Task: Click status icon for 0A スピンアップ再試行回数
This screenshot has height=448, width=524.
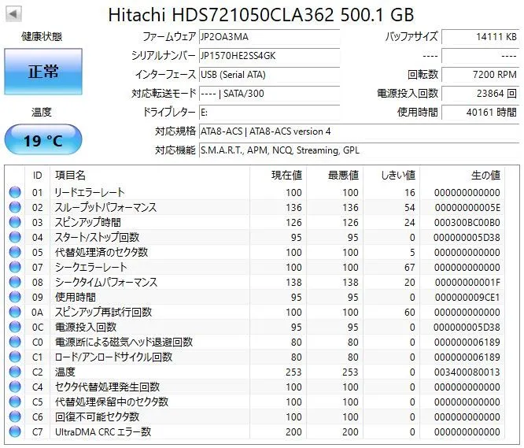Action: pos(15,312)
